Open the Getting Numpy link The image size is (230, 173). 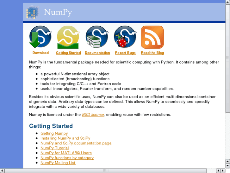[54, 133]
